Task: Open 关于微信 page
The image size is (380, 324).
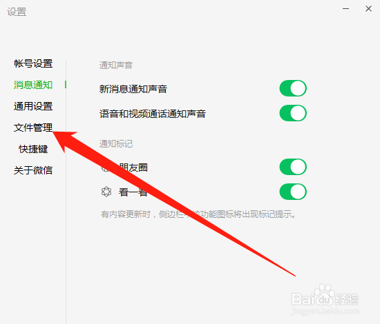Action: (33, 170)
